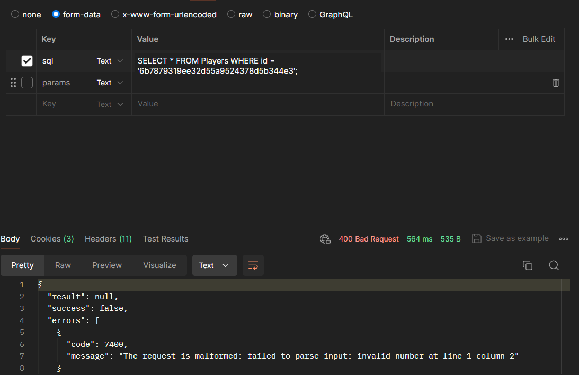Click the 535 B response size

450,239
